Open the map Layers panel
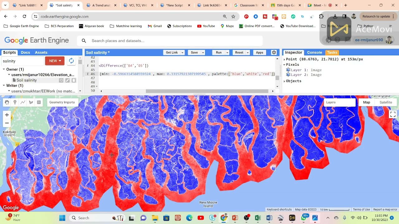The image size is (399, 224). (x=339, y=102)
